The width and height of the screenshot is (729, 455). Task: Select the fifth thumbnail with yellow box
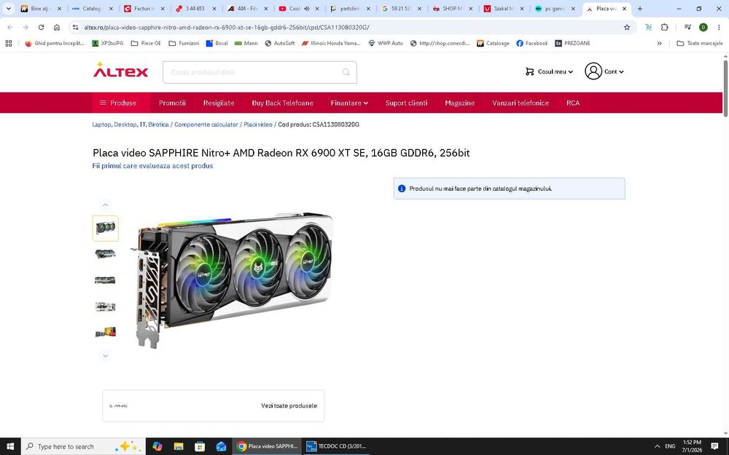(106, 333)
